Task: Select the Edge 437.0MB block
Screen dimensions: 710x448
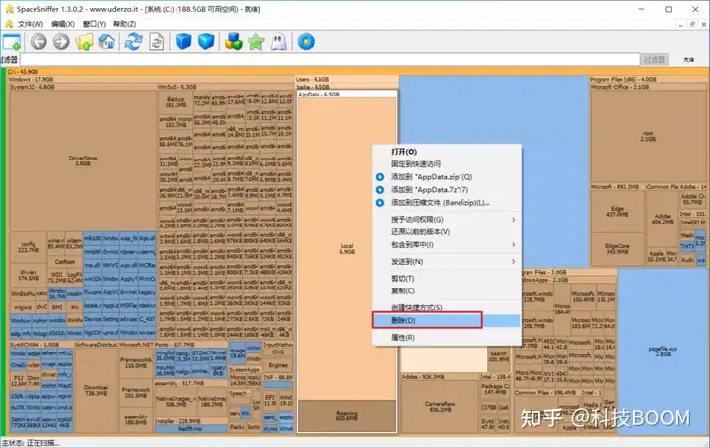Action: tap(617, 211)
